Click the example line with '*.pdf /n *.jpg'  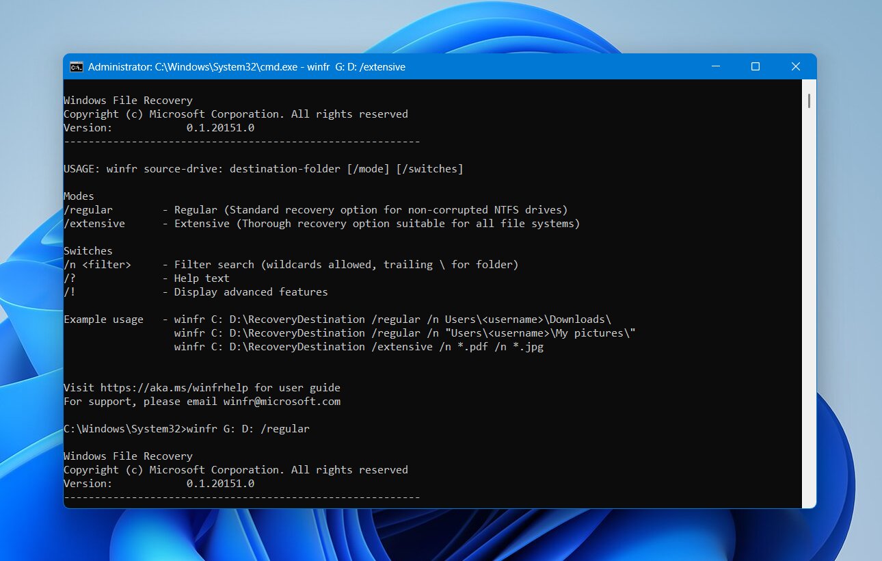359,347
